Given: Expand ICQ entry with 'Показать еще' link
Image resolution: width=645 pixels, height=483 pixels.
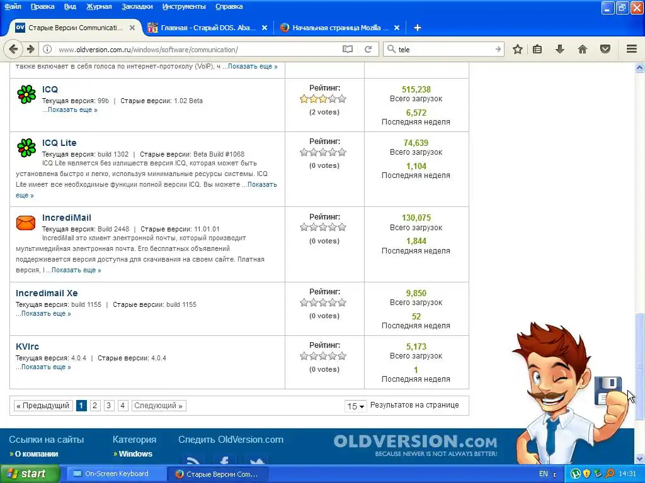Looking at the screenshot, I should (x=72, y=109).
